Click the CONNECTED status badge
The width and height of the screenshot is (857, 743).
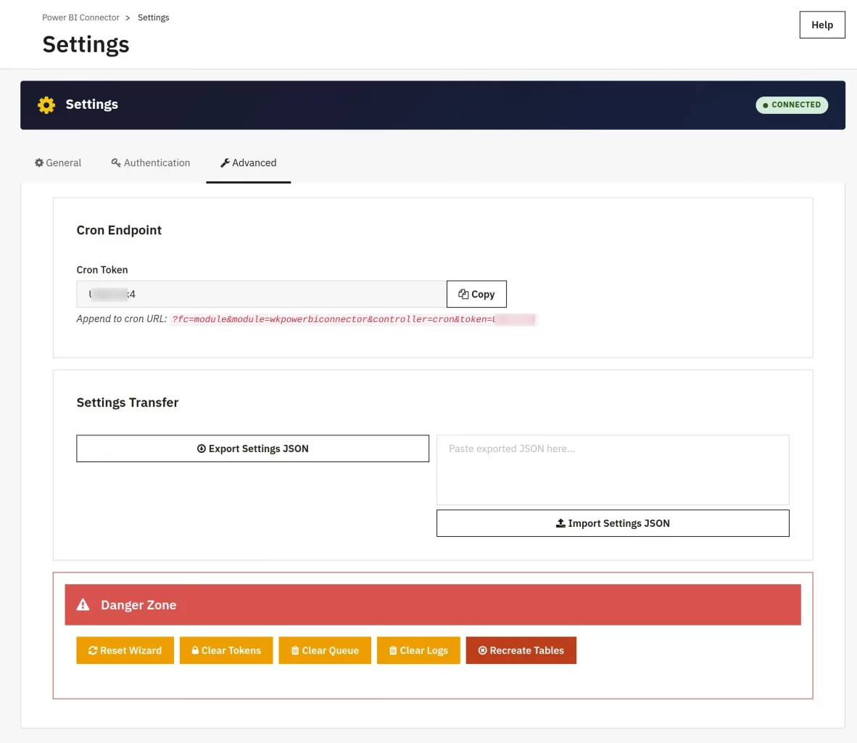[x=792, y=104]
